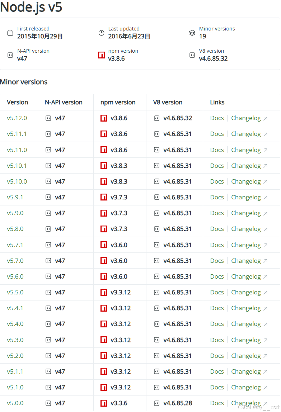Image resolution: width=281 pixels, height=412 pixels.
Task: Click the N-API icon in v5.6.0 row
Action: click(x=48, y=276)
